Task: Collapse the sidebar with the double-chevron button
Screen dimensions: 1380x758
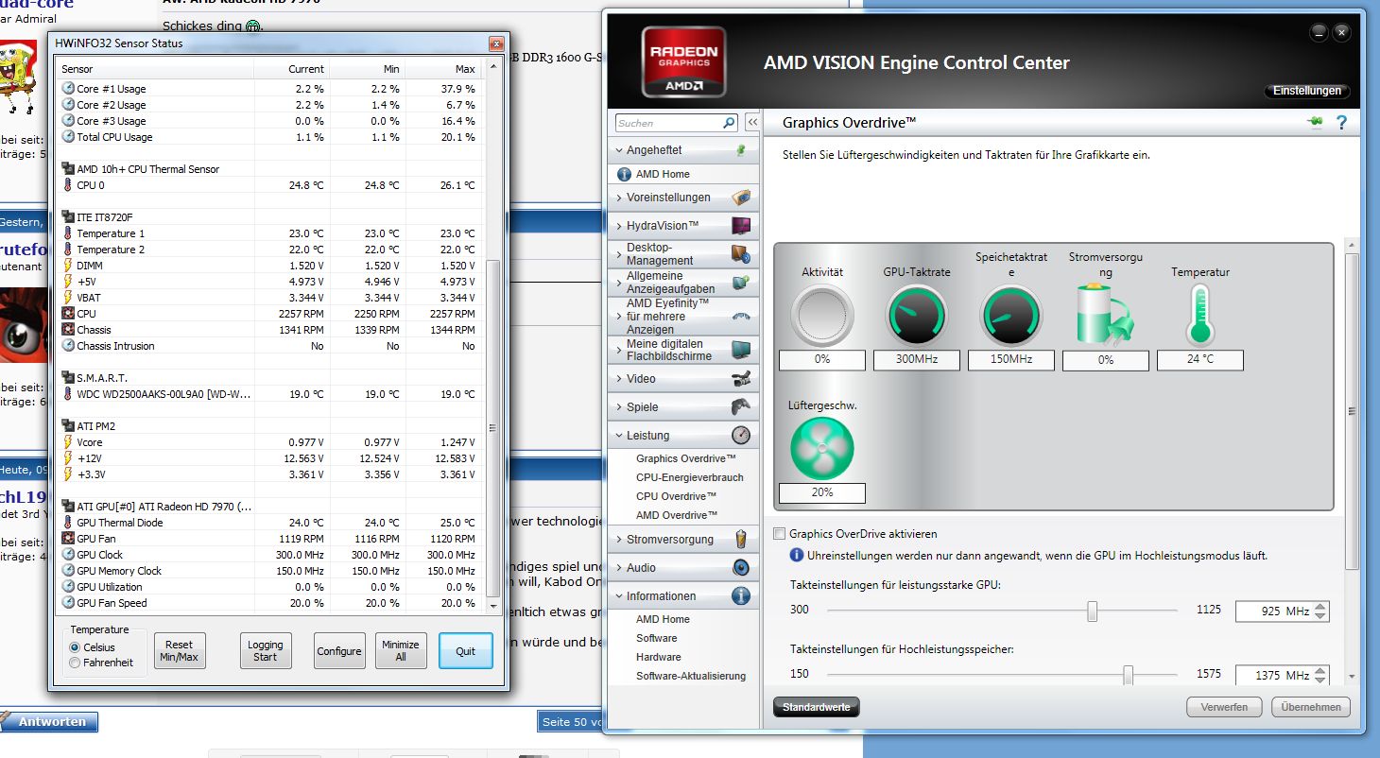Action: pos(752,123)
